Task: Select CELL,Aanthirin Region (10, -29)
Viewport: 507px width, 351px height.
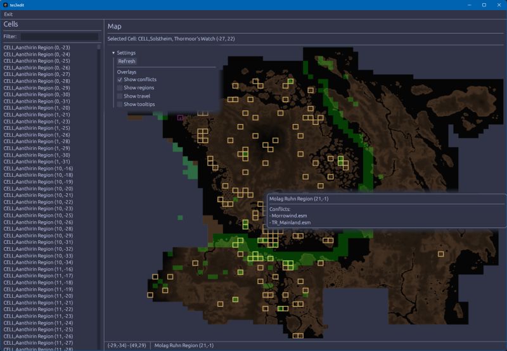Action: tap(38, 236)
